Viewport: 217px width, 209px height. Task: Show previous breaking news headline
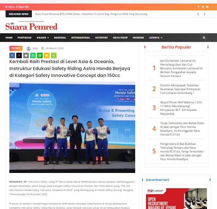pos(198,14)
